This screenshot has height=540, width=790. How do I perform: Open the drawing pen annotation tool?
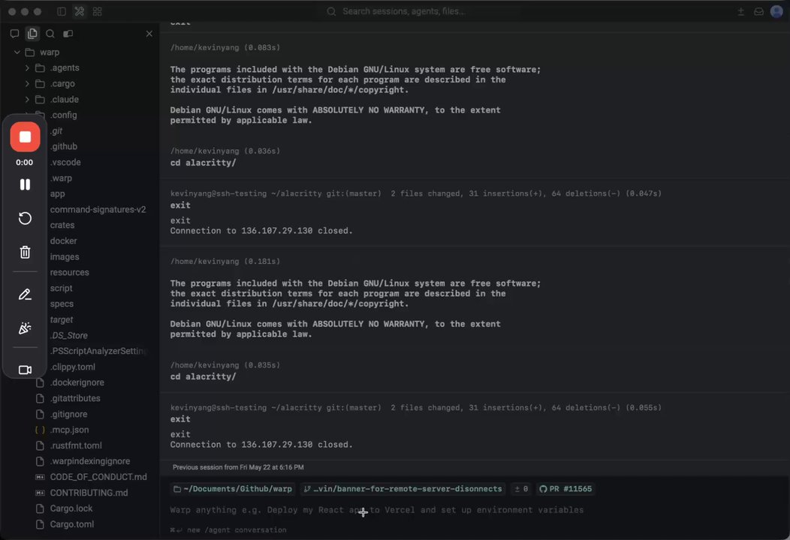tap(25, 295)
